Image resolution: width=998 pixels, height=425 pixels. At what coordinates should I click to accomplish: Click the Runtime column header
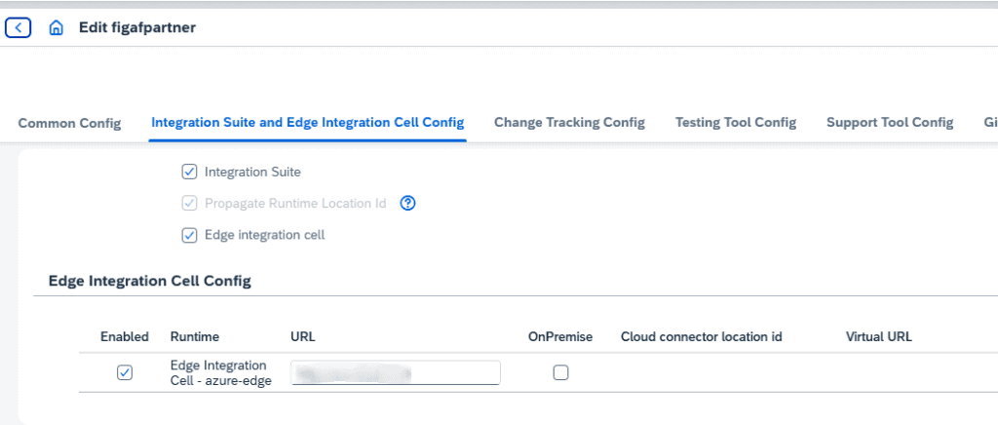(195, 336)
